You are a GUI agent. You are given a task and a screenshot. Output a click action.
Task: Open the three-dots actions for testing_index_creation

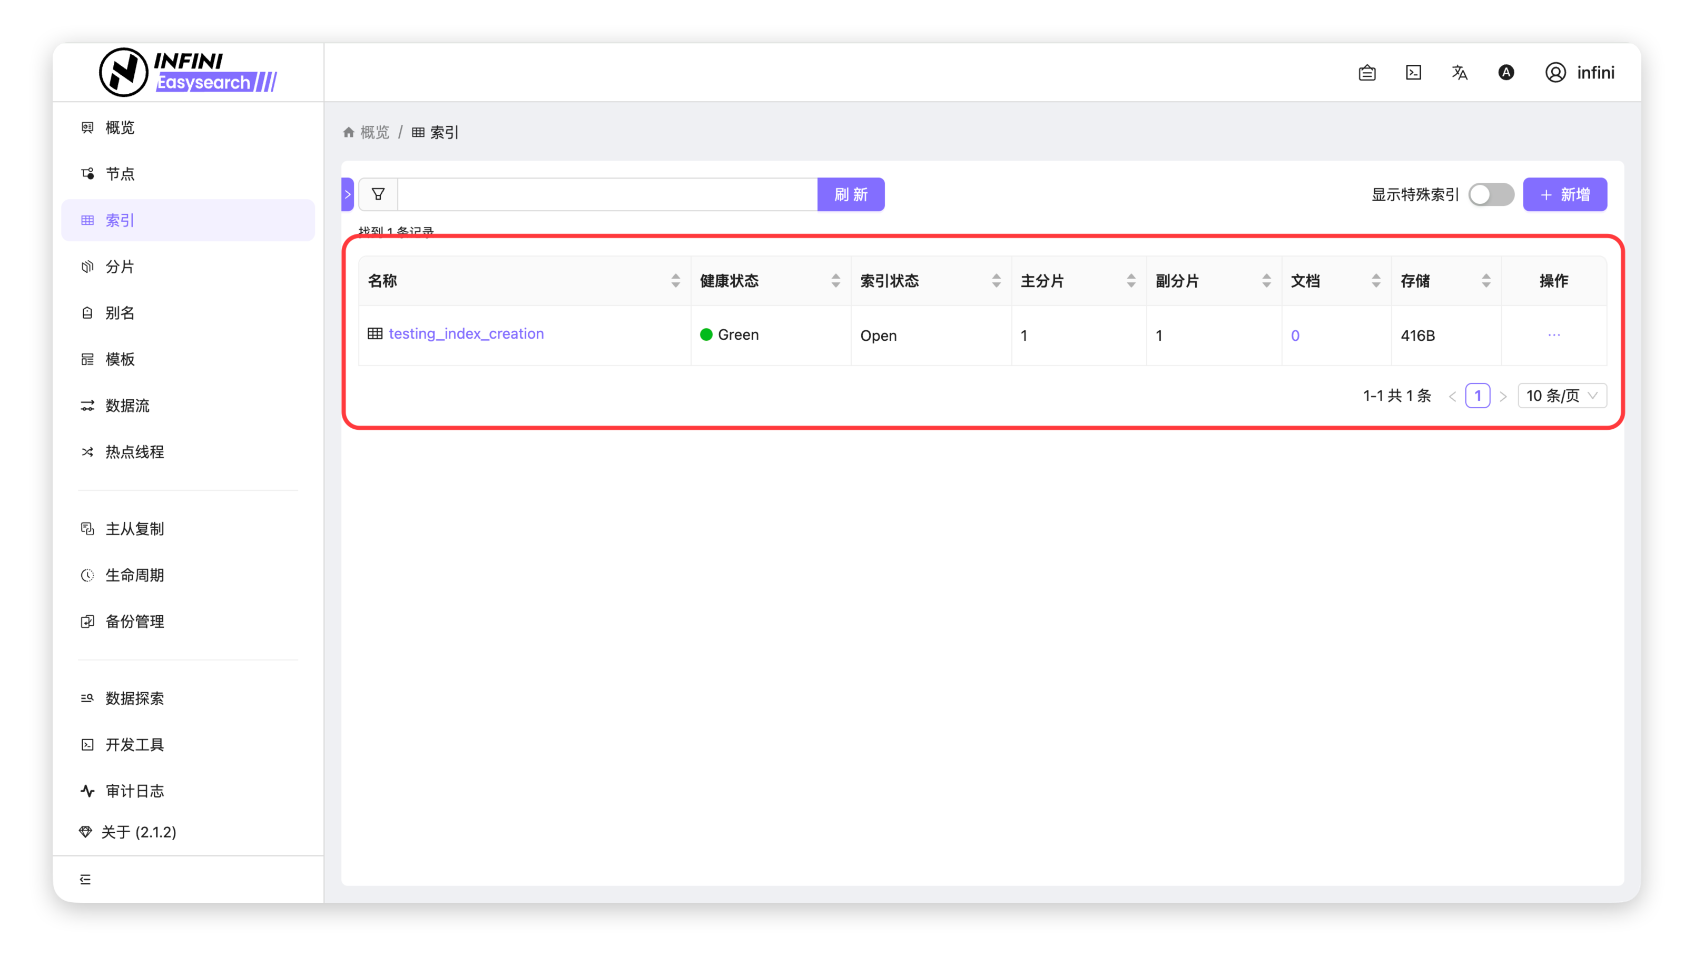click(x=1553, y=335)
